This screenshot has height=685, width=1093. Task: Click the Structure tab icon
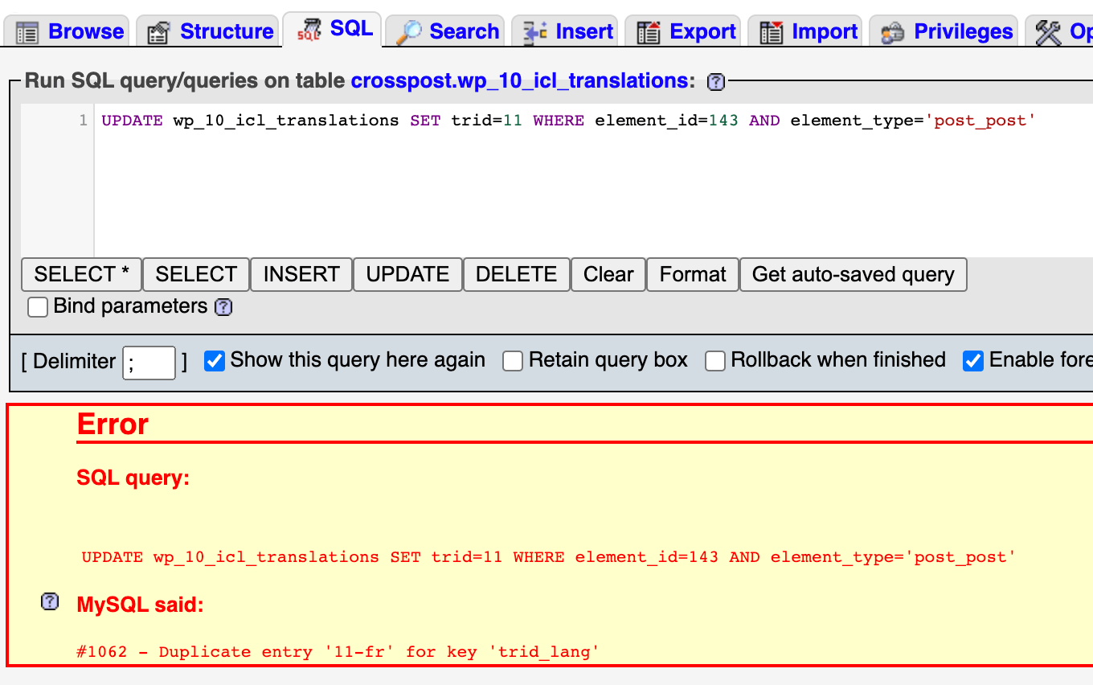tap(158, 32)
